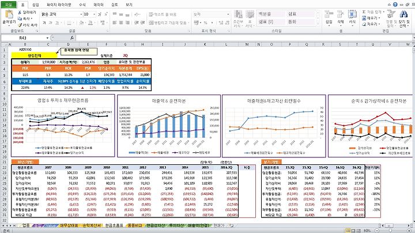Switch to the Page Layout (페이지 레이아웃) tab
This screenshot has height=233, width=415.
[59, 5]
